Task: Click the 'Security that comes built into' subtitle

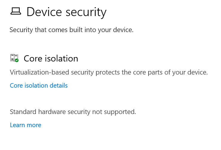Action: coord(71,30)
